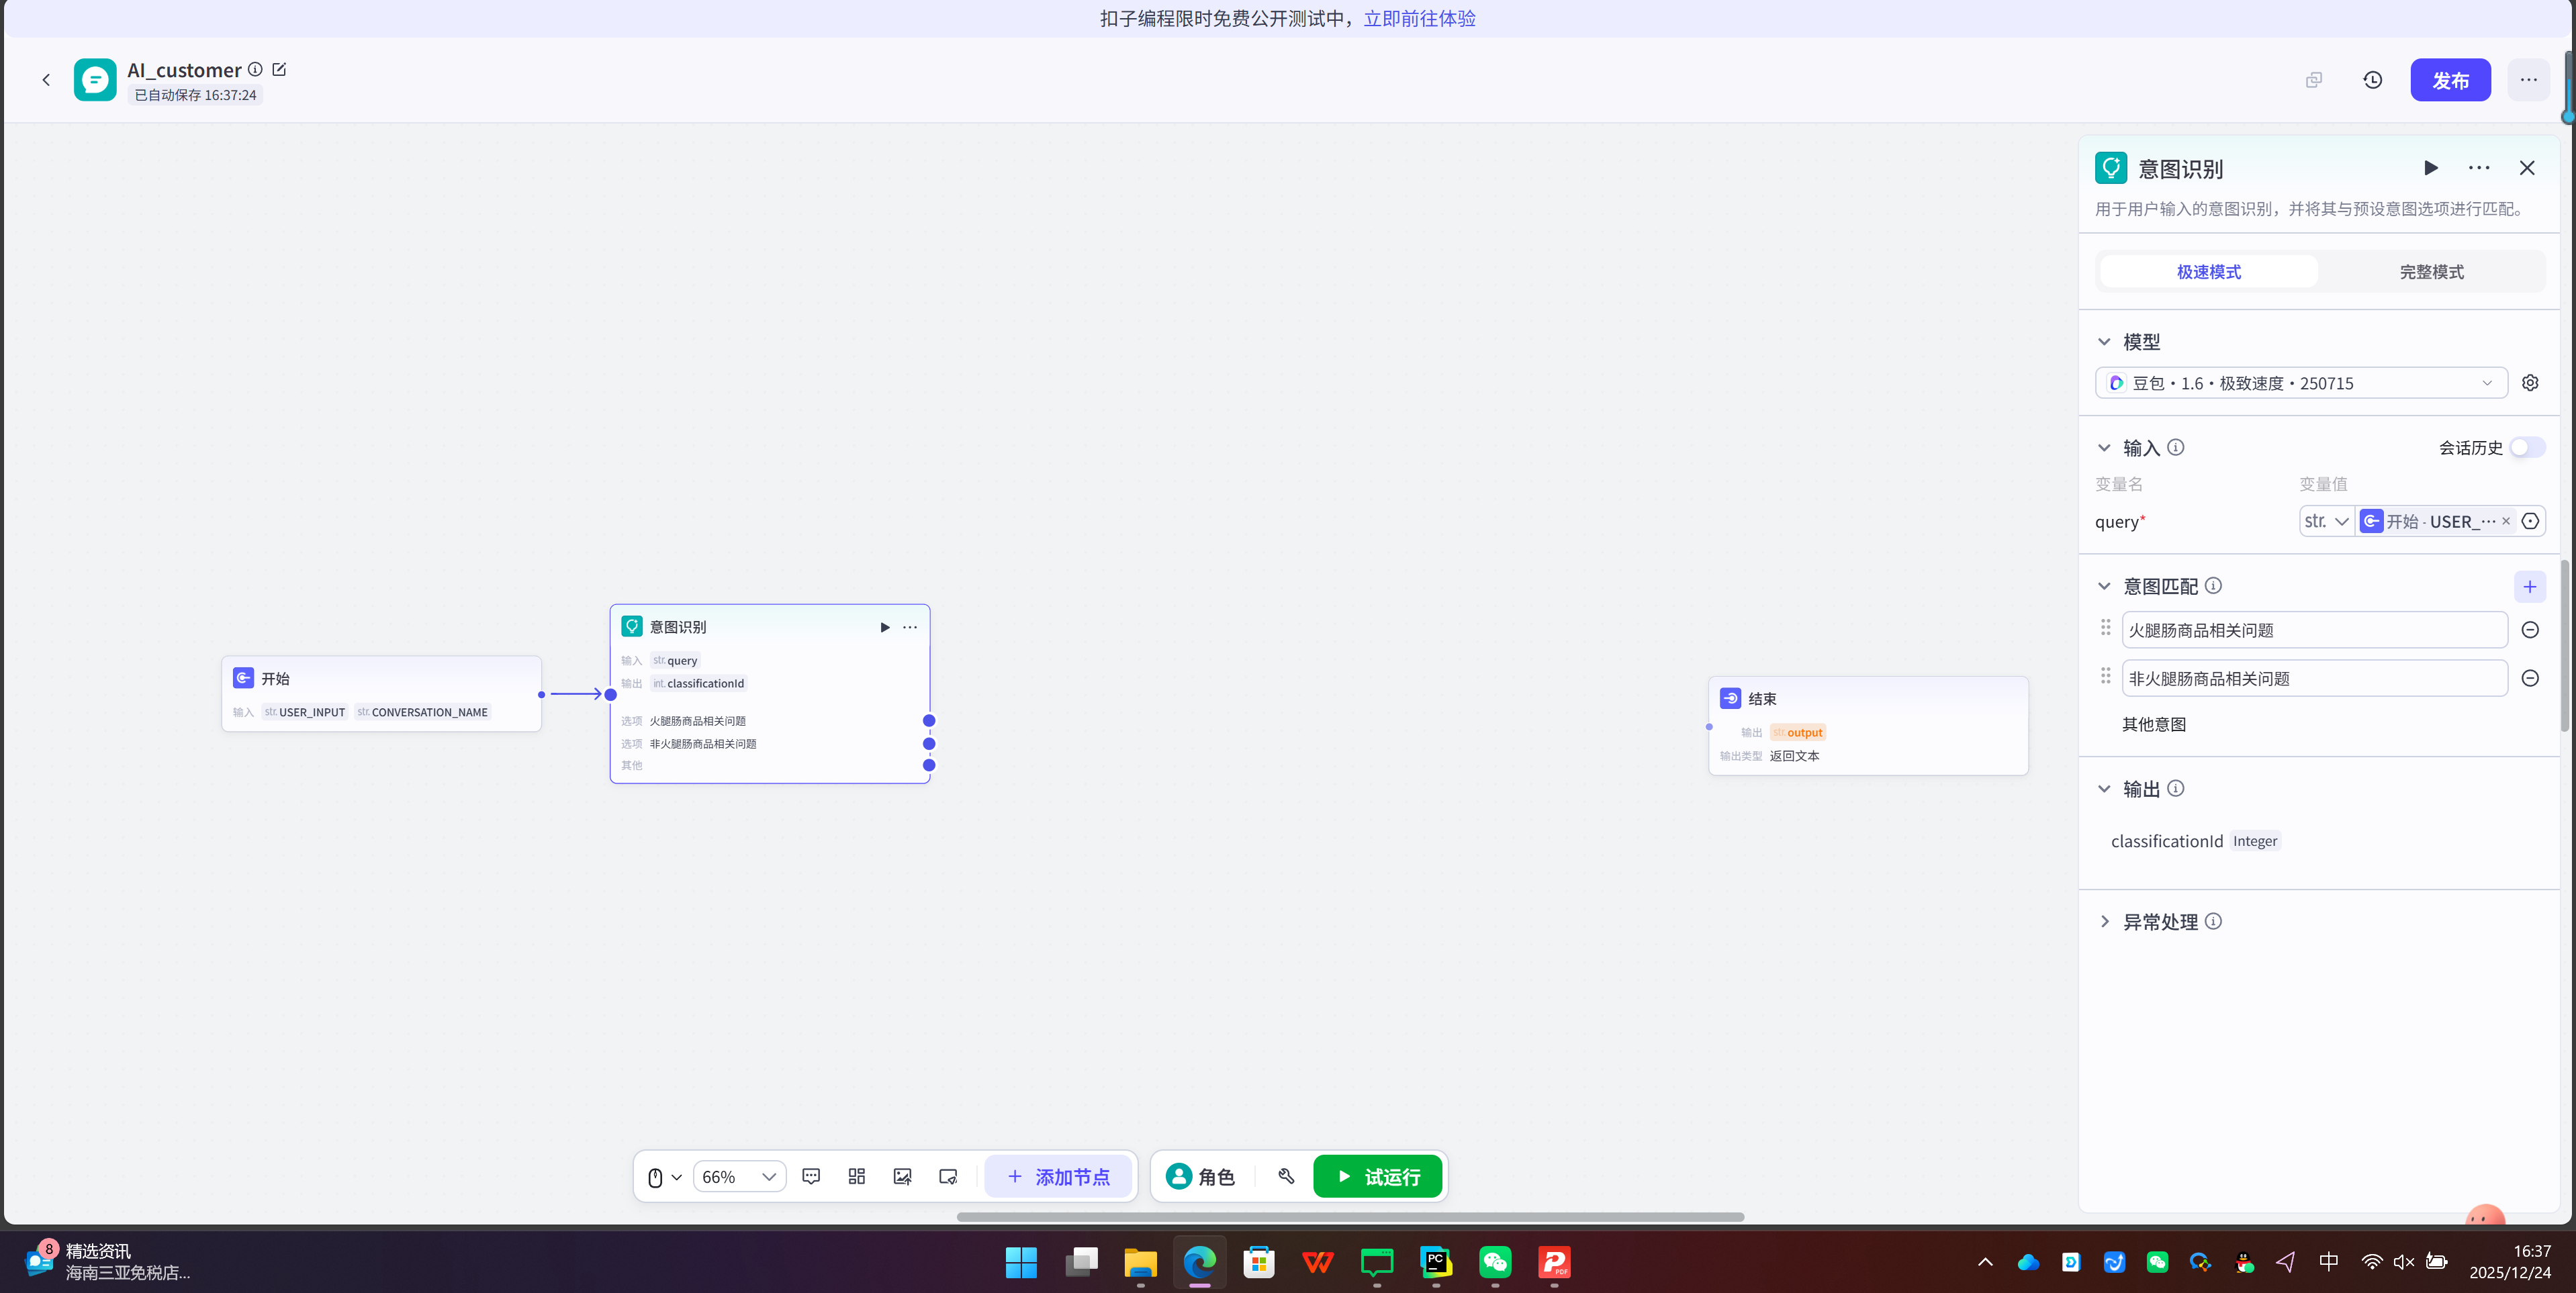Collapse the 意图匹配 section
The image size is (2576, 1293).
pos(2104,586)
